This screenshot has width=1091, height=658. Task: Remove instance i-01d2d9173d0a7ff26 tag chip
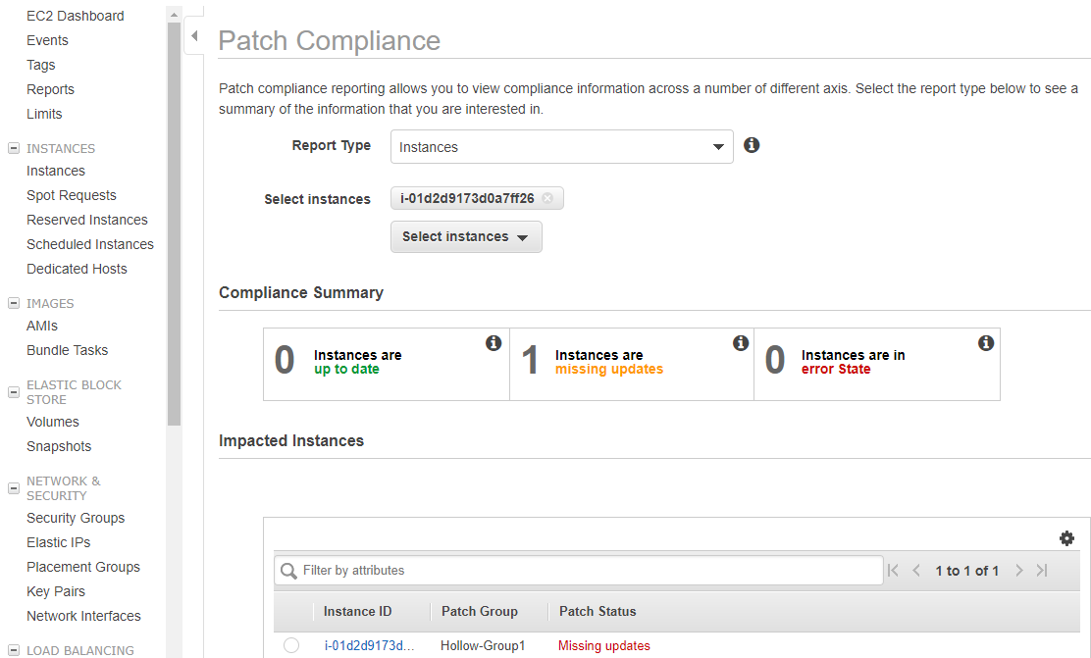pos(547,198)
